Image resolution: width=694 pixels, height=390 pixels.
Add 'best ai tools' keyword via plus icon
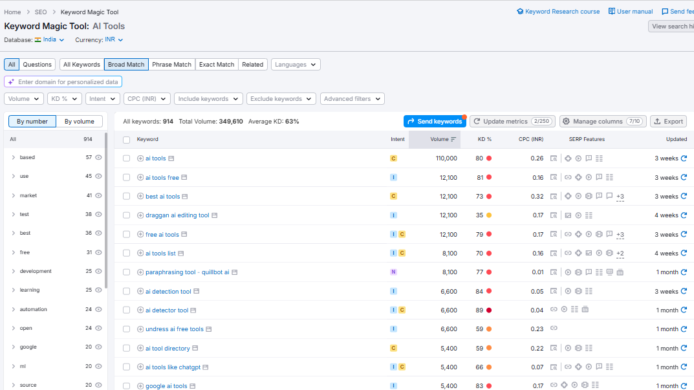coord(140,196)
